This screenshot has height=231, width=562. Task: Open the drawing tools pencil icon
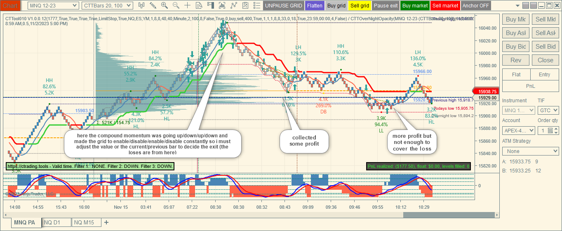point(153,5)
